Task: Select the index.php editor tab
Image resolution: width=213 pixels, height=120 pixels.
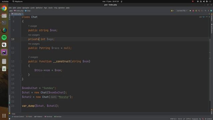Action: click(x=17, y=14)
